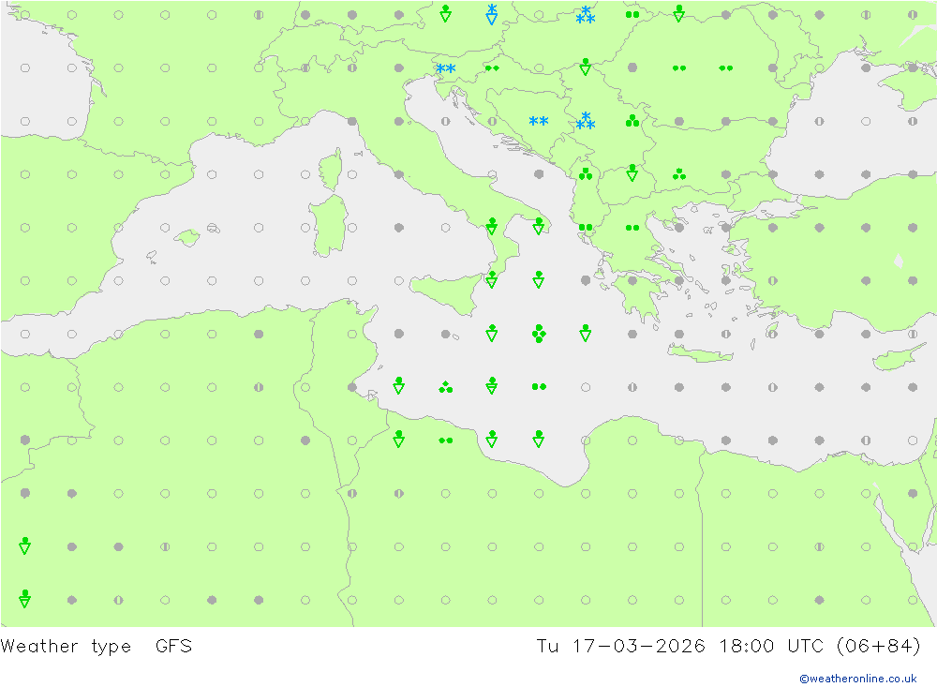Viewport: 937px width, 687px height.
Task: Click Corsica island on the map
Action: tap(331, 170)
